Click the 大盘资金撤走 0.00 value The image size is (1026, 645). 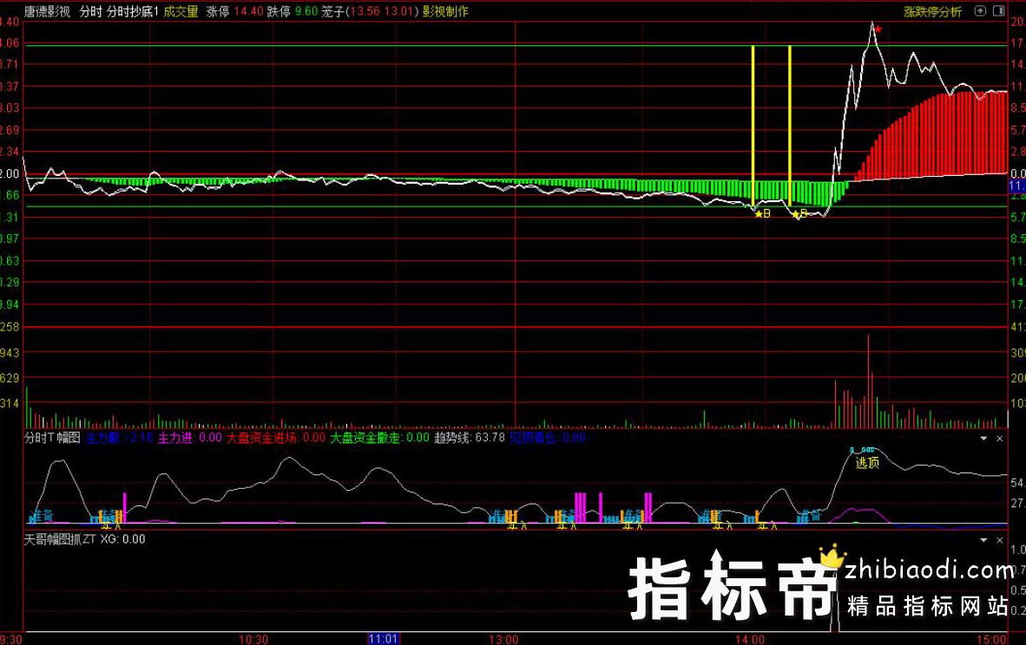tap(379, 437)
